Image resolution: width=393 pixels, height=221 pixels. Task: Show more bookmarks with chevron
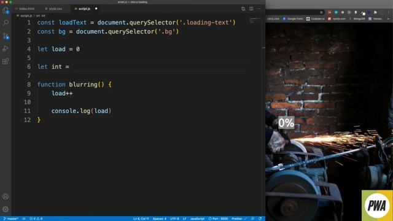(389, 19)
